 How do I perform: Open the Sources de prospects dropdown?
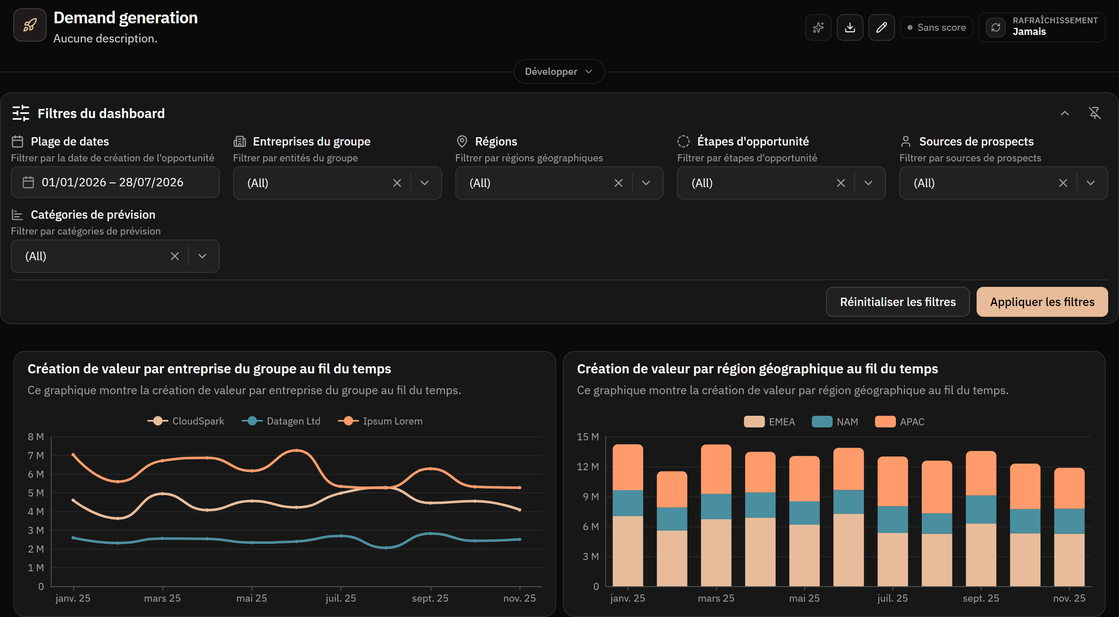point(1090,183)
